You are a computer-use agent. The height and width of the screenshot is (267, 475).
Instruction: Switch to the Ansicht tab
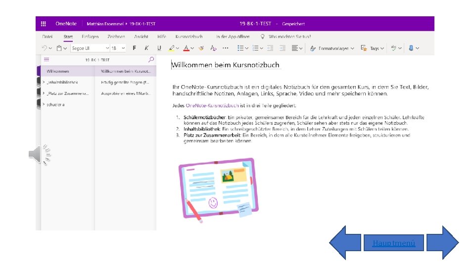(141, 37)
